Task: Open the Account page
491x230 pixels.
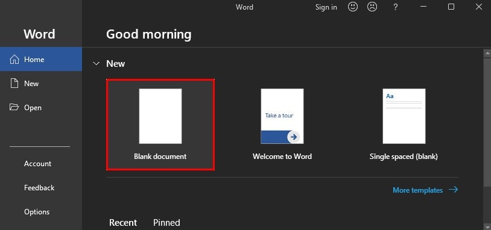Action: tap(37, 164)
